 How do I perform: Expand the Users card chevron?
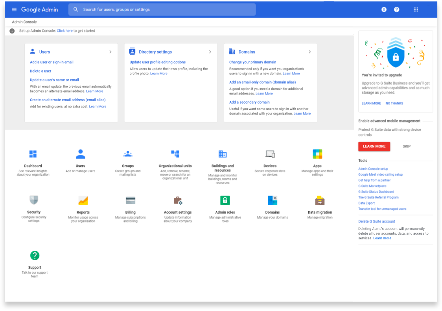pyautogui.click(x=110, y=52)
